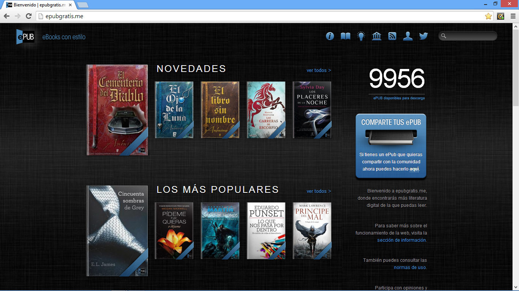The image size is (519, 291).
Task: Open ver todos link for Novedades
Action: [x=319, y=70]
